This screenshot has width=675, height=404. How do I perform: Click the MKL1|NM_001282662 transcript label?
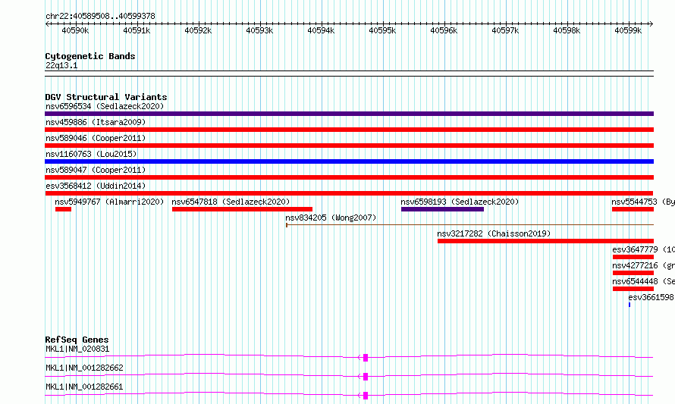[x=84, y=368]
